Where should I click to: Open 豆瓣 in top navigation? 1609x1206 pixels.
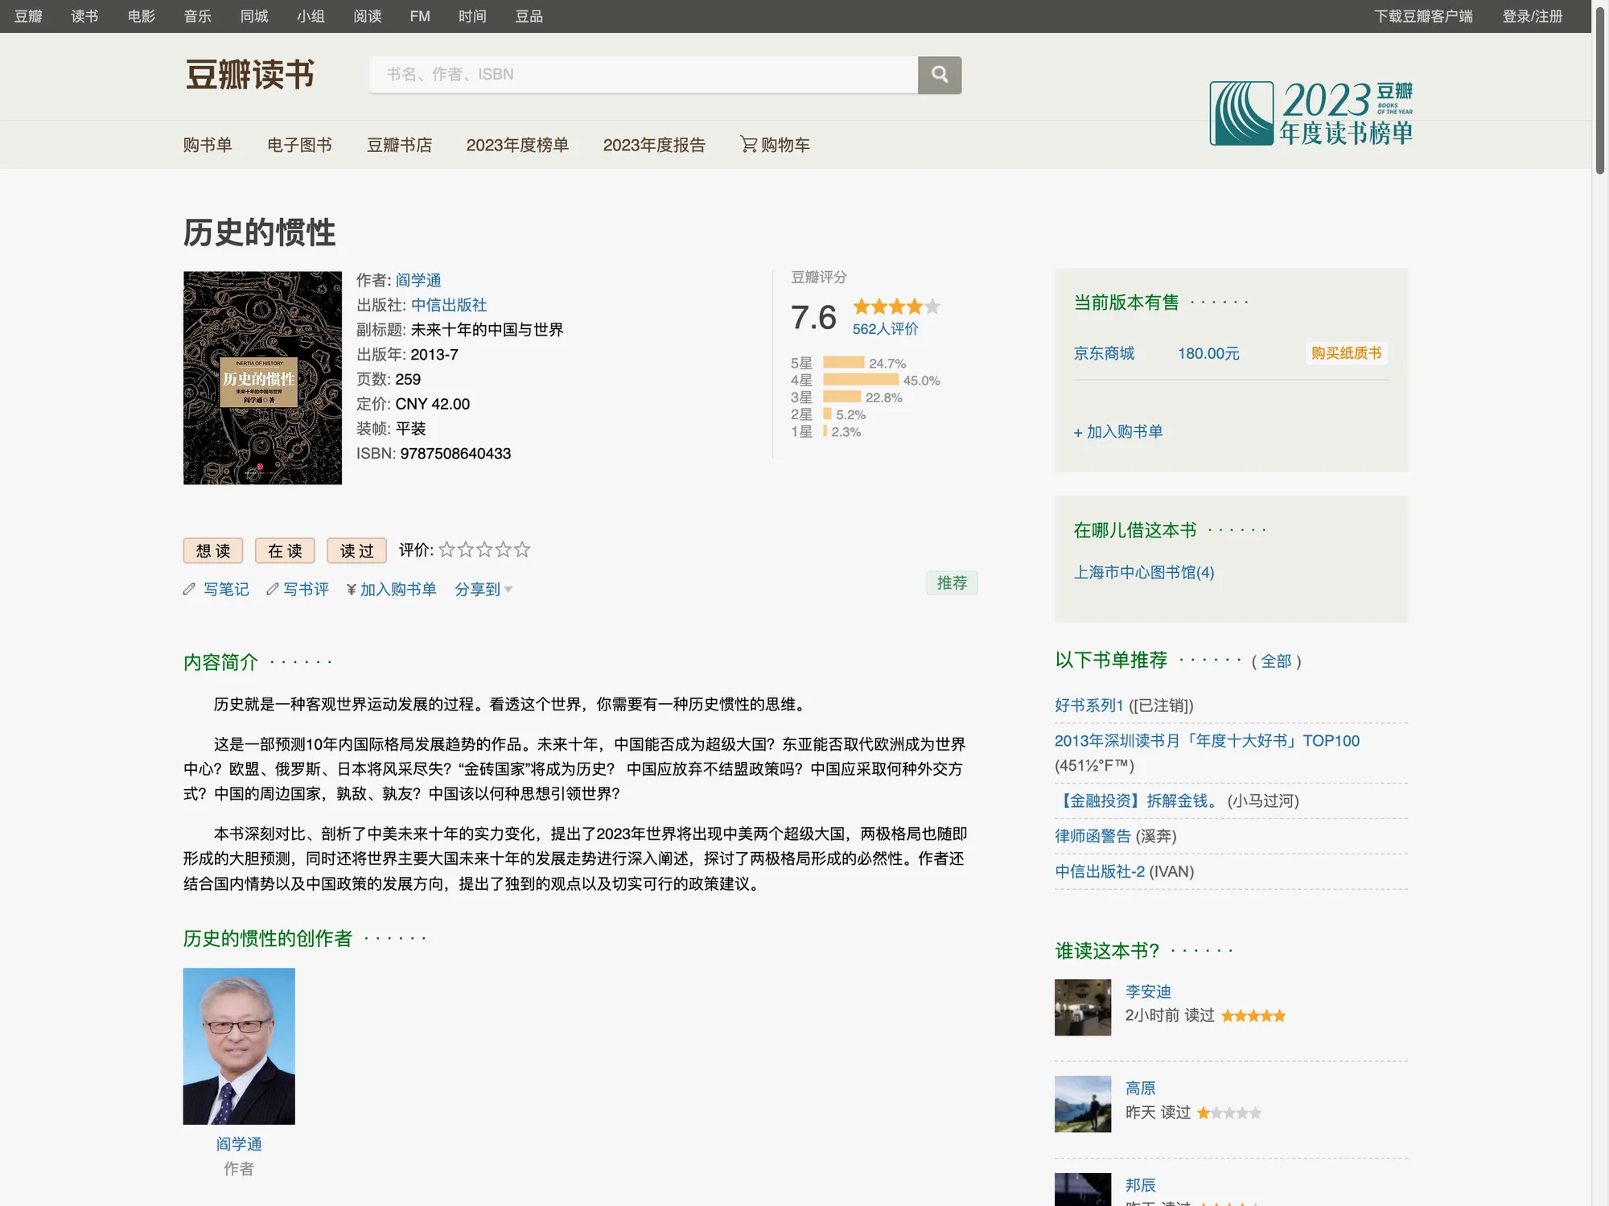pos(28,16)
